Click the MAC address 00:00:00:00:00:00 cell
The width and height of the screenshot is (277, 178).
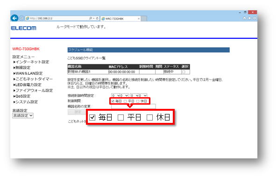pos(124,72)
